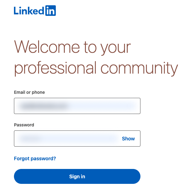
Task: Click the words "to your" in heading
Action: [107, 47]
